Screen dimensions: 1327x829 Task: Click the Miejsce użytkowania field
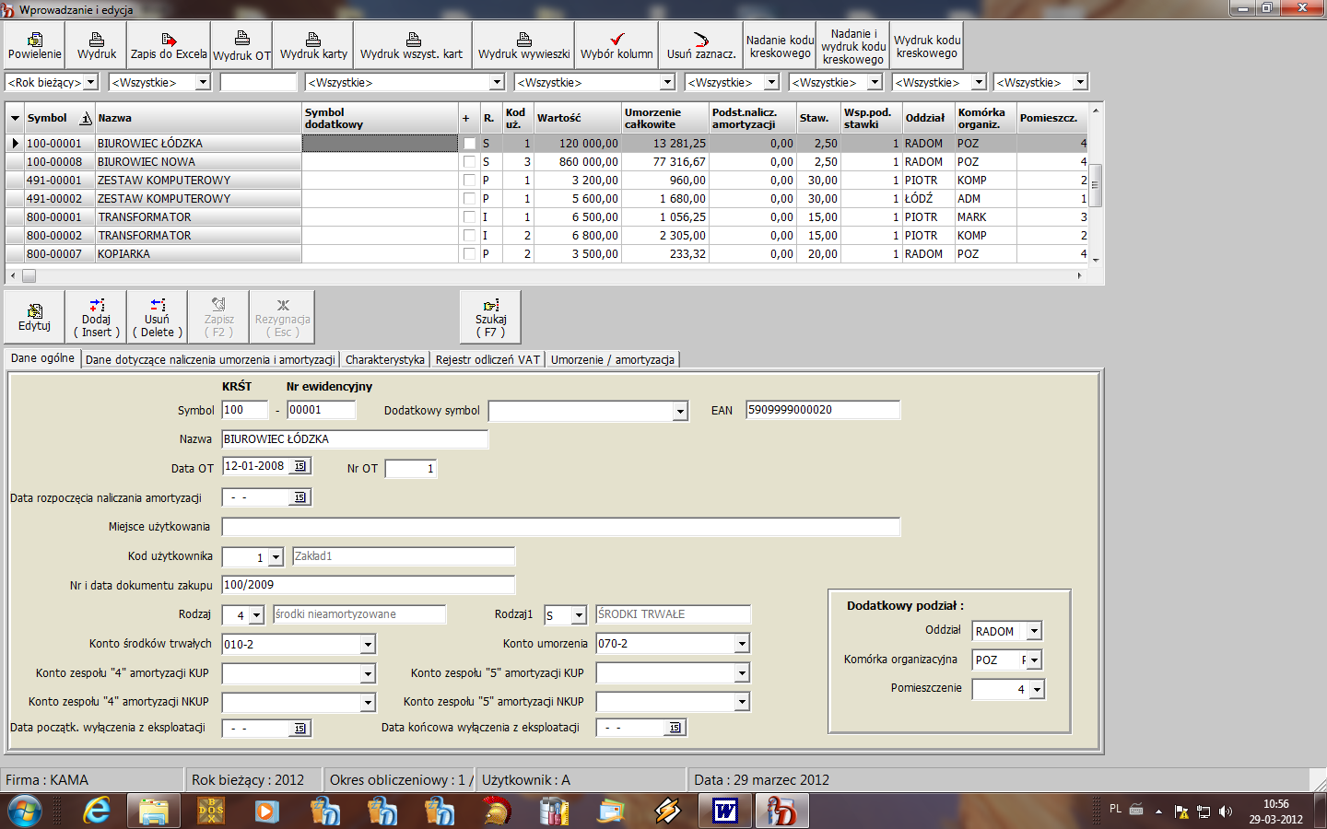coord(561,527)
